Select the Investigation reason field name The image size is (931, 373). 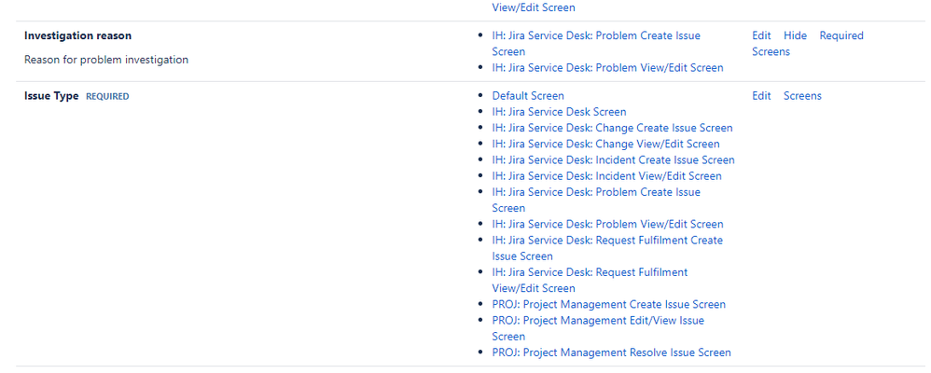click(77, 35)
